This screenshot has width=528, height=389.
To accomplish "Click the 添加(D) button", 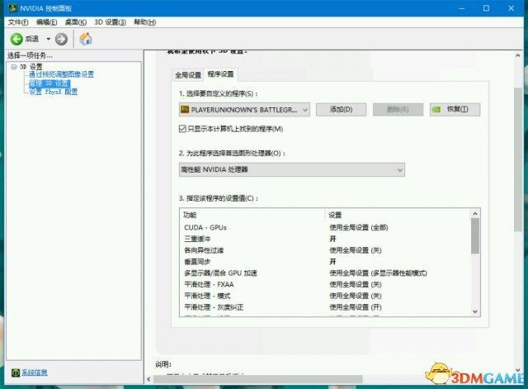I will (341, 110).
